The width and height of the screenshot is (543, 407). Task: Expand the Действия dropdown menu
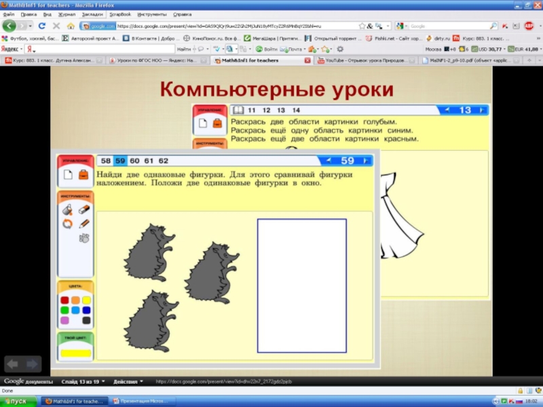(128, 381)
